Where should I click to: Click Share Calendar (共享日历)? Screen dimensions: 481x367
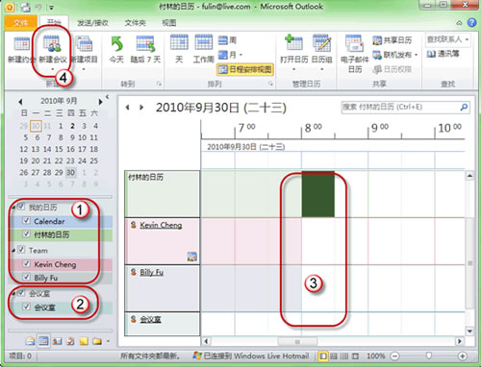(392, 40)
